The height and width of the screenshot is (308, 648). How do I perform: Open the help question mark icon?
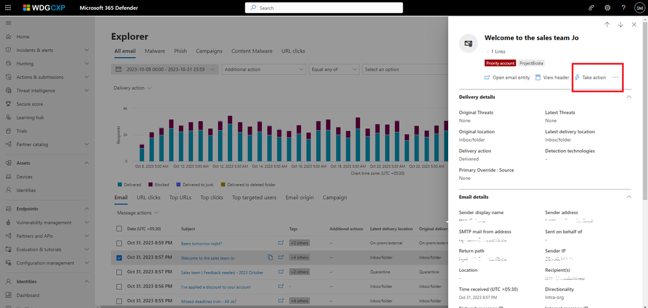(623, 8)
